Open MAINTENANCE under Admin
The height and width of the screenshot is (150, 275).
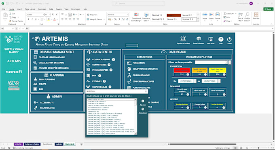pyautogui.click(x=47, y=108)
